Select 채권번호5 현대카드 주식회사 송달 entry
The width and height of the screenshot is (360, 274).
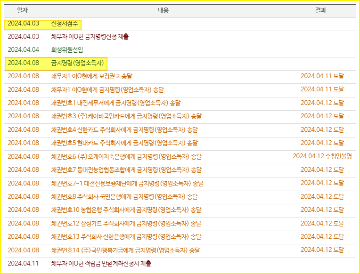point(124,143)
